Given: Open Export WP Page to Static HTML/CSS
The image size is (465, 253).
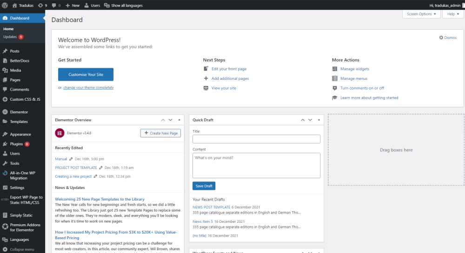Looking at the screenshot, I should tap(22, 200).
